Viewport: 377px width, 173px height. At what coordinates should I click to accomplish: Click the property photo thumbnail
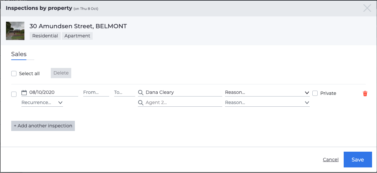(15, 31)
